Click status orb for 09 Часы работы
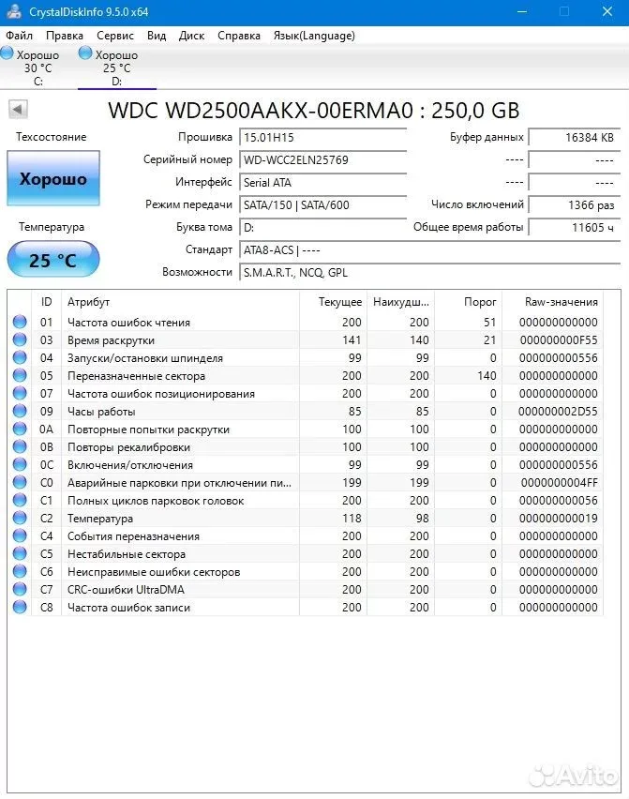The width and height of the screenshot is (629, 799). coord(20,411)
